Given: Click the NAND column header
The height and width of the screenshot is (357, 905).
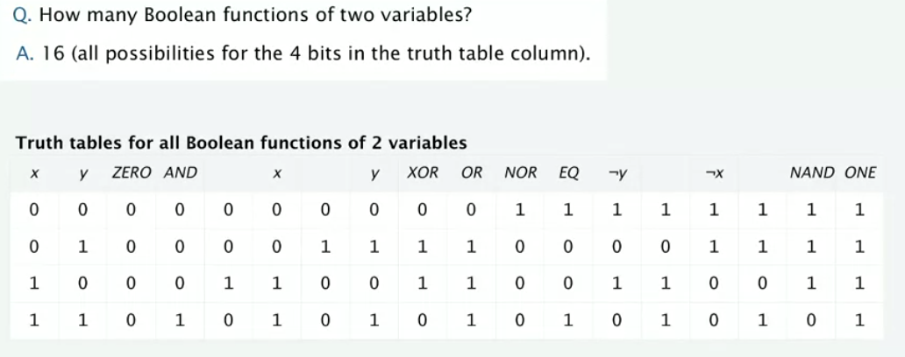Looking at the screenshot, I should pyautogui.click(x=811, y=172).
